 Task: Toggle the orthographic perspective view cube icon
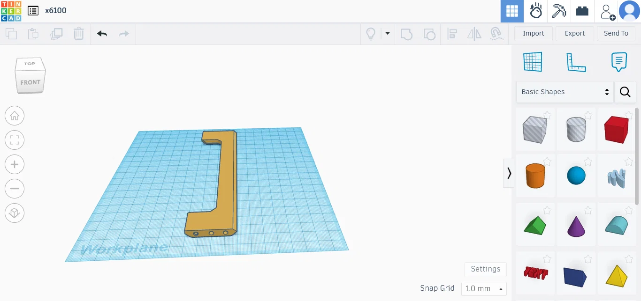(15, 213)
